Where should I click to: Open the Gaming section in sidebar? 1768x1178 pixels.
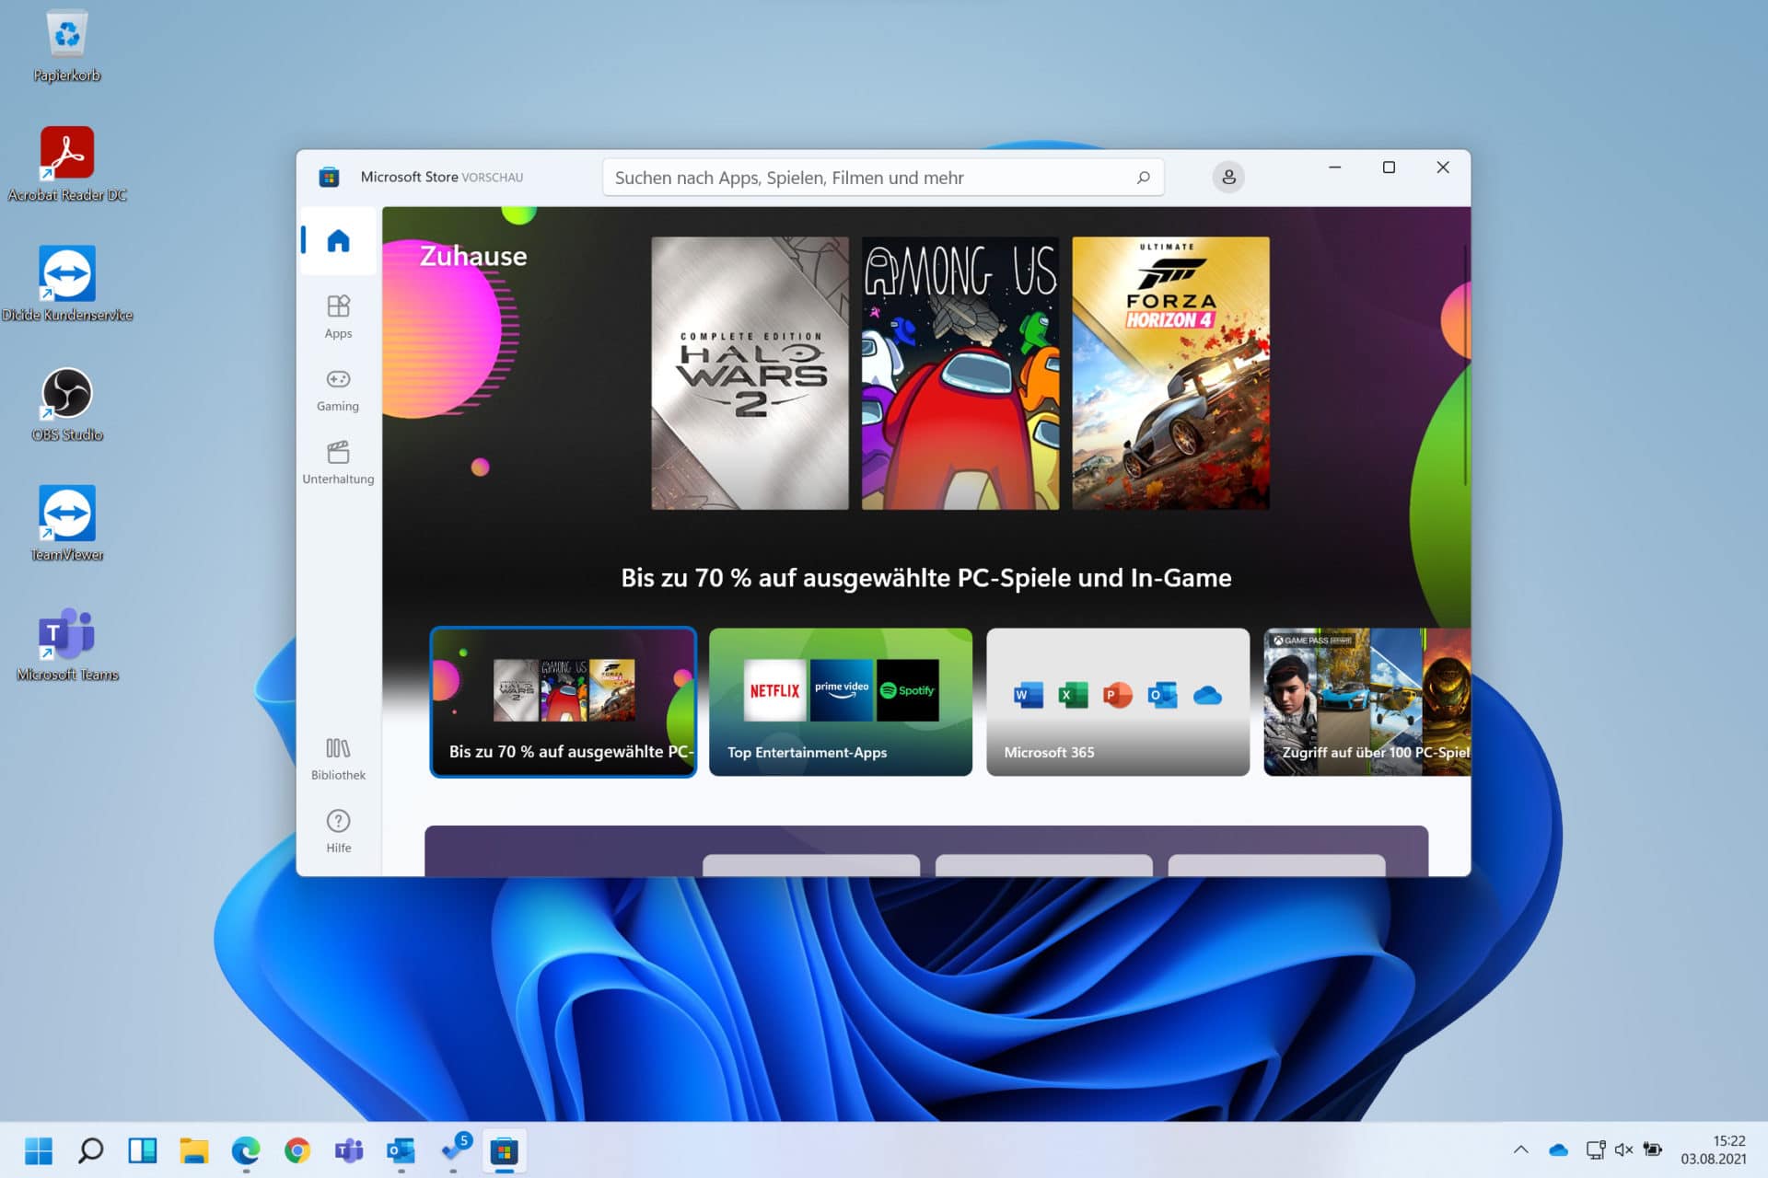point(338,389)
